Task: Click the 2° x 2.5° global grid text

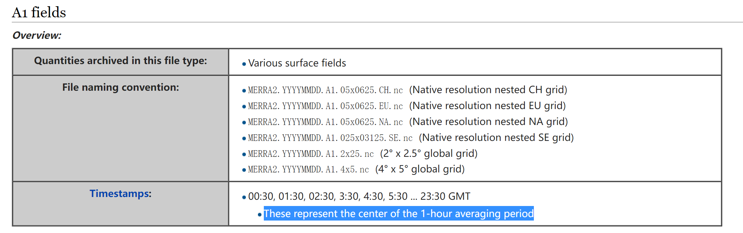Action: pos(429,154)
